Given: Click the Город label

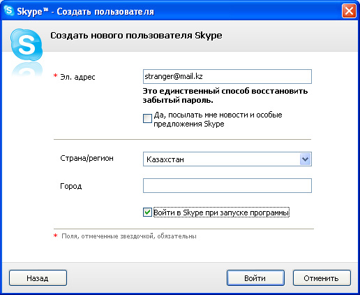Looking at the screenshot, I should point(70,186).
